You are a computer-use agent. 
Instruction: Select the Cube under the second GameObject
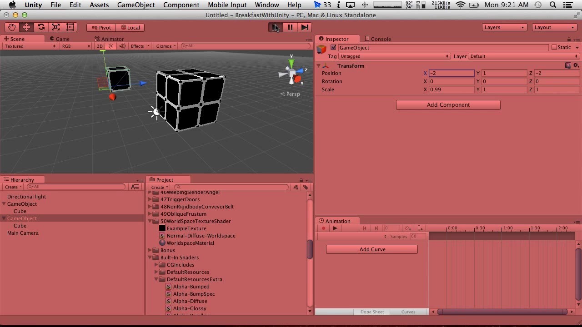20,226
